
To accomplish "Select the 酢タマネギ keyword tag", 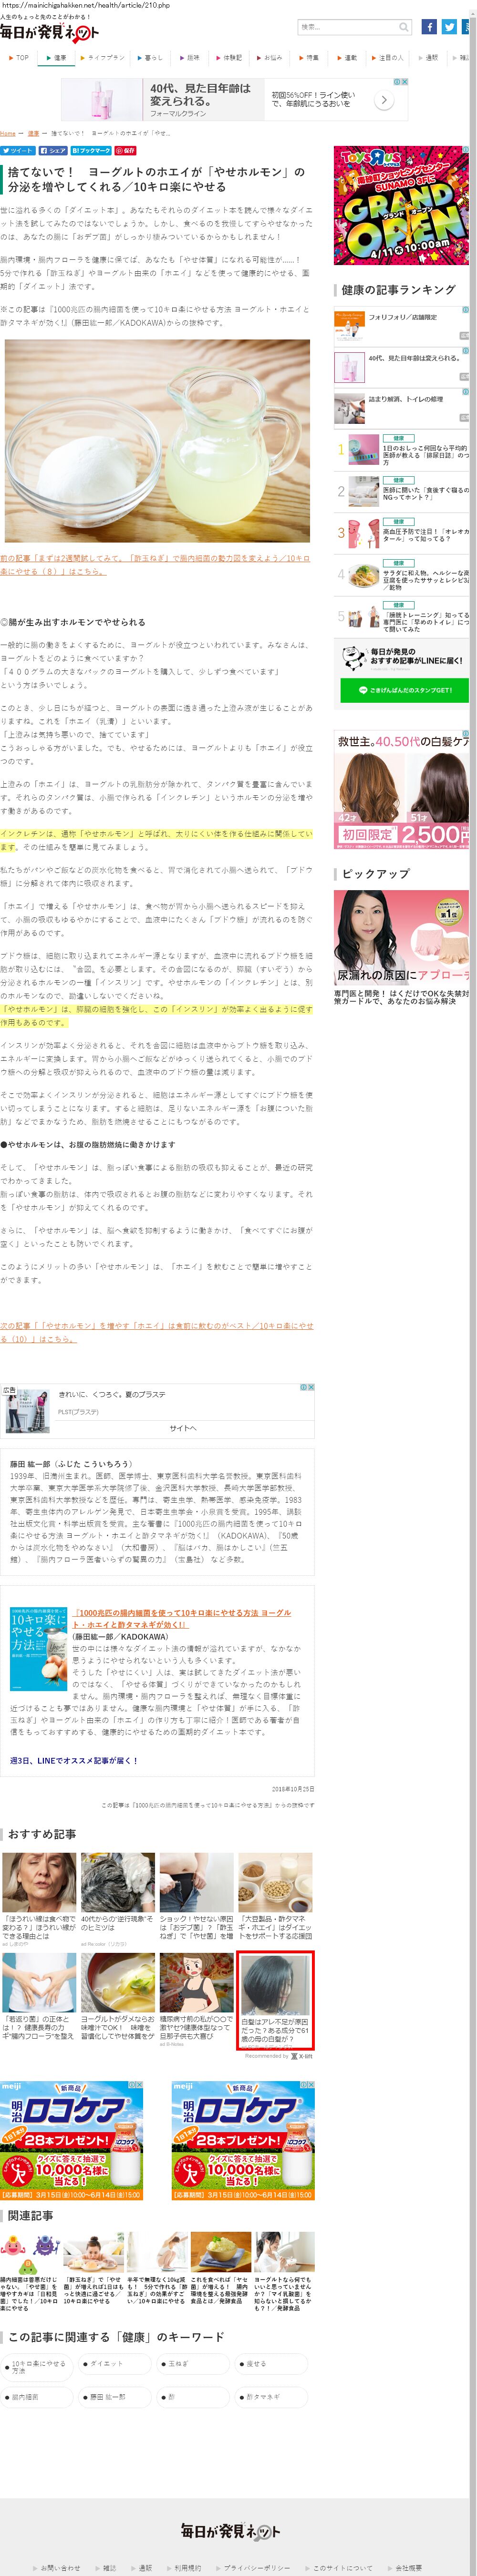I will [271, 2397].
